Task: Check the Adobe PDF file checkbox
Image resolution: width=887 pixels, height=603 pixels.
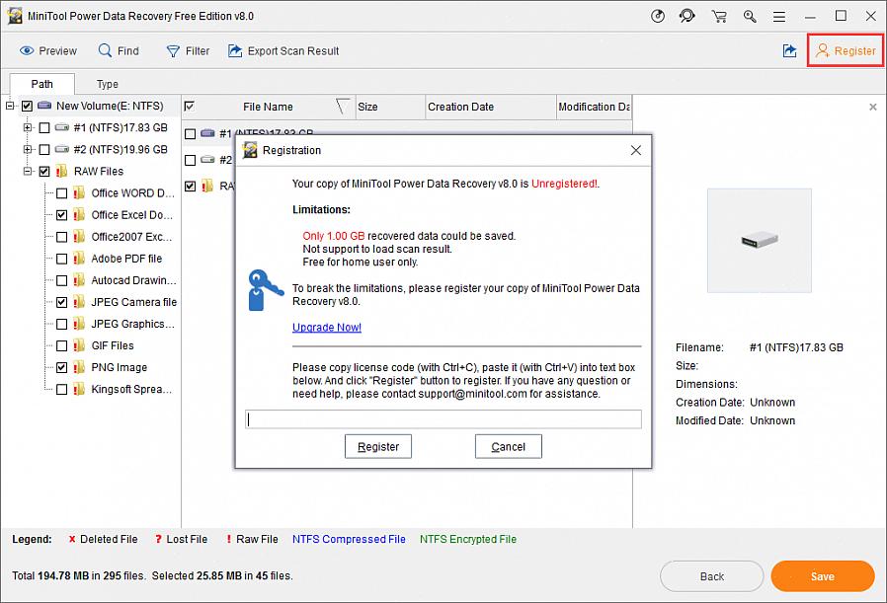Action: (61, 259)
